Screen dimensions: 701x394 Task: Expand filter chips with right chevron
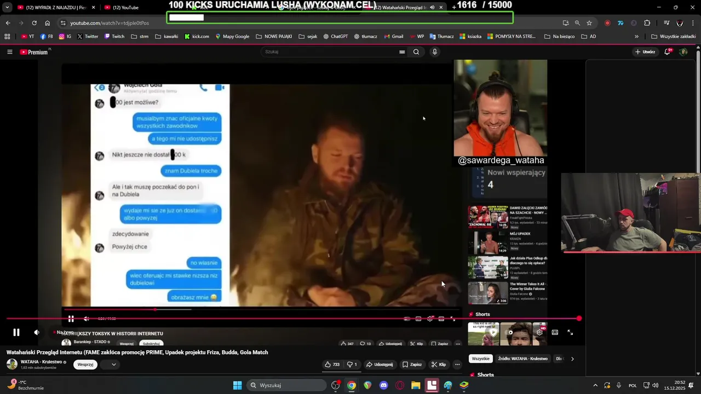point(572,359)
